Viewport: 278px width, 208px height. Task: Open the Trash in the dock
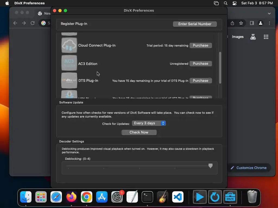[x=252, y=197]
